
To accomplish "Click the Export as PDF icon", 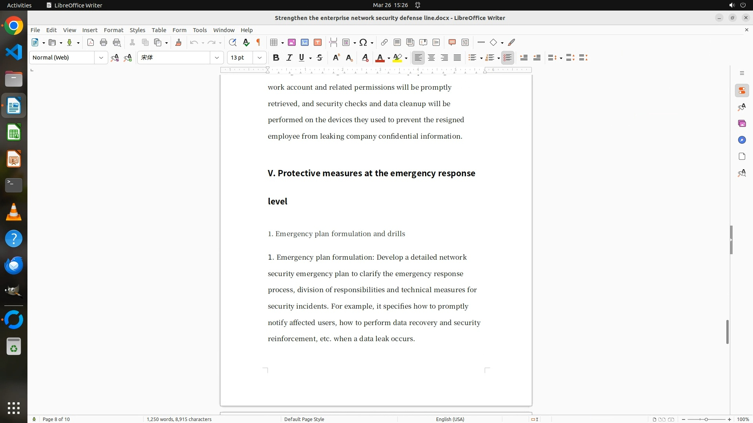I will click(91, 42).
